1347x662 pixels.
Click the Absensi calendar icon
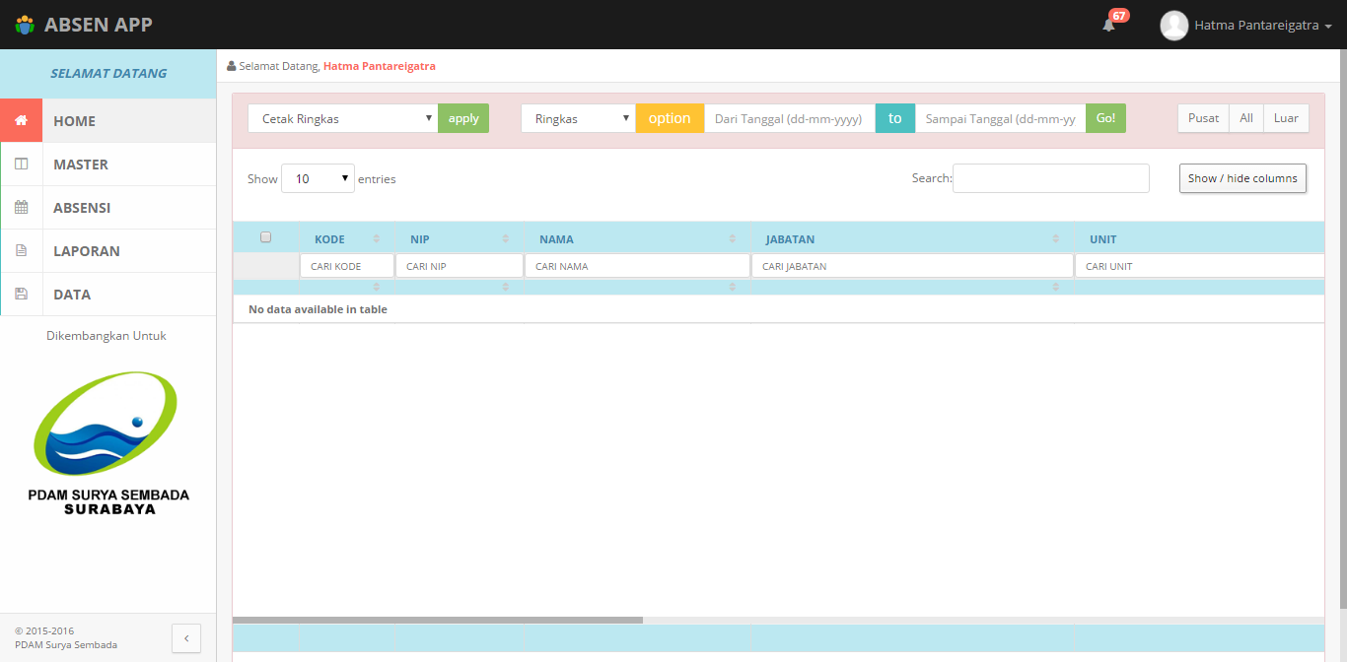click(21, 208)
